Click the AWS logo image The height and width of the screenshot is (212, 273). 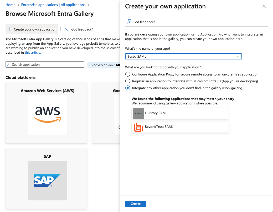[x=48, y=115]
